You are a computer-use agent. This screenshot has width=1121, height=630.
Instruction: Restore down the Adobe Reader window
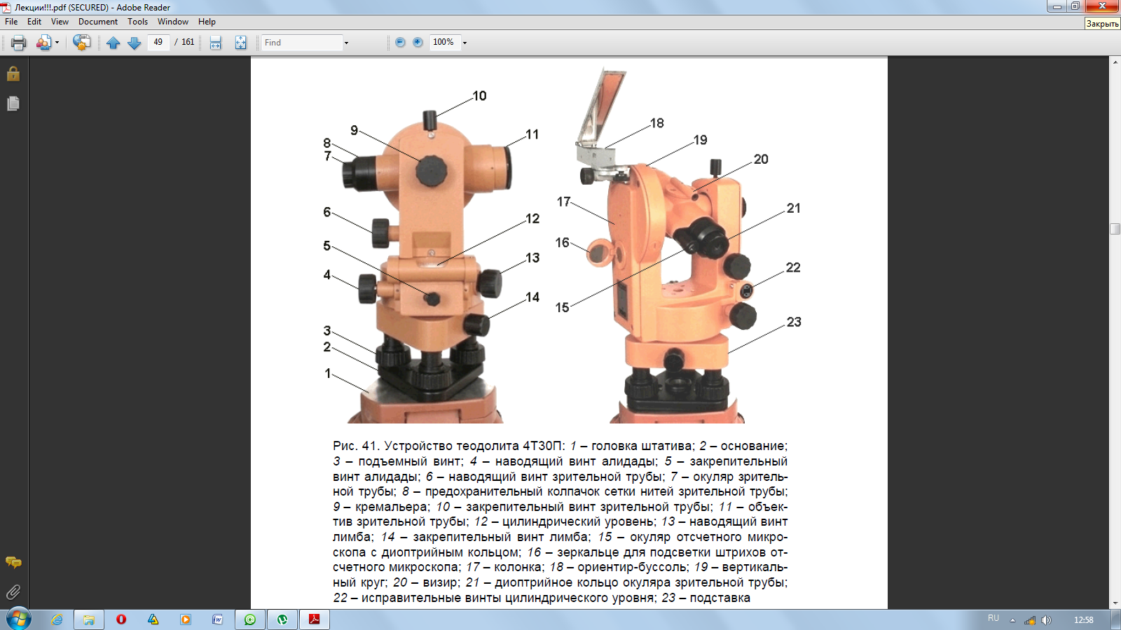tap(1075, 6)
